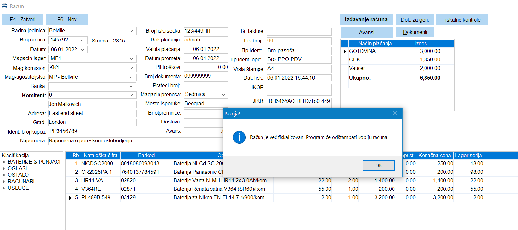This screenshot has width=518, height=230.
Task: Open the Izdavanje računa tab
Action: tap(366, 20)
